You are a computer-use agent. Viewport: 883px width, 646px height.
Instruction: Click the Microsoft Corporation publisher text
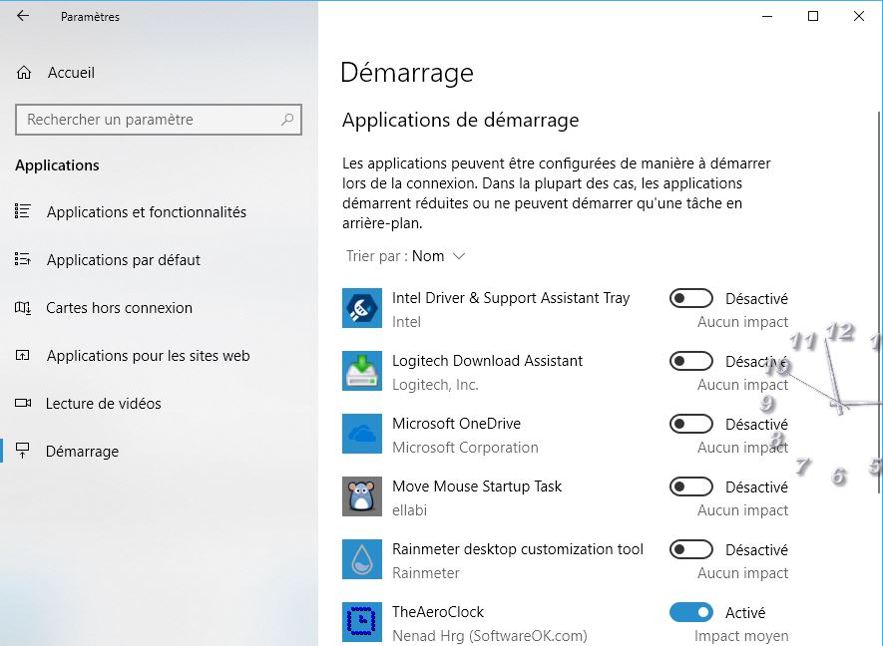tap(465, 448)
